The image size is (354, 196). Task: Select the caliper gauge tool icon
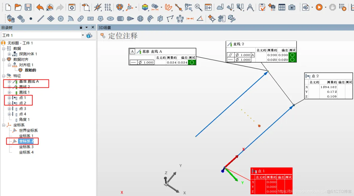point(188,7)
